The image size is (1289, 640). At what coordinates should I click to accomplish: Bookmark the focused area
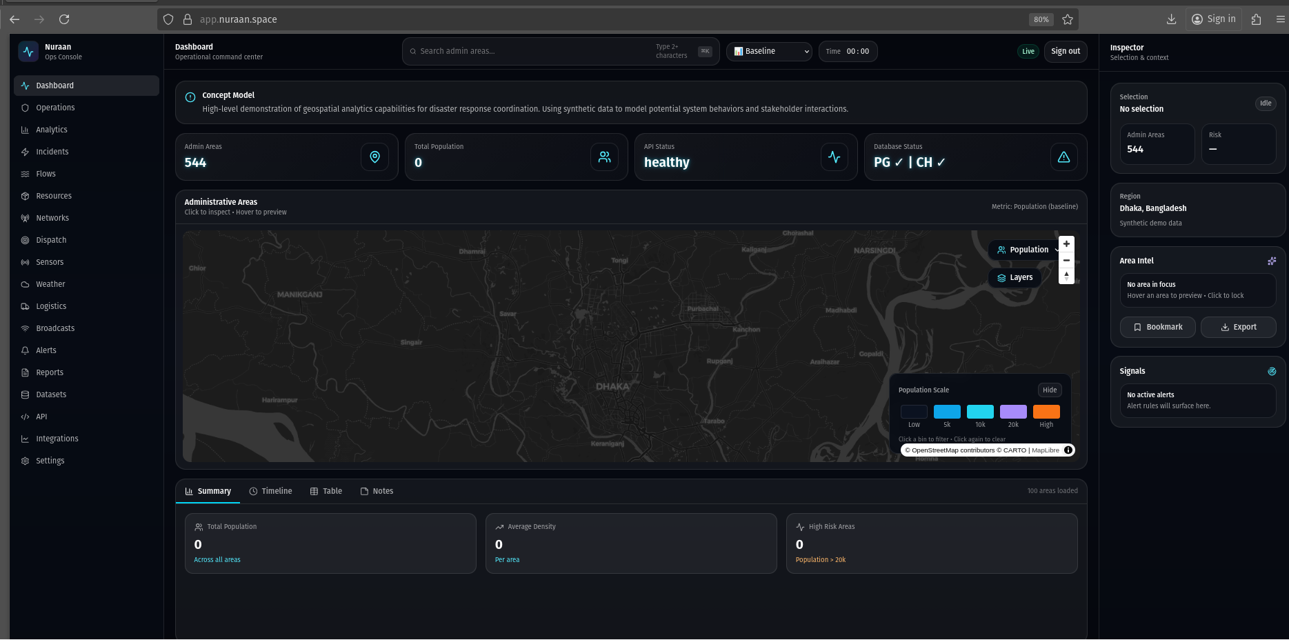point(1157,327)
